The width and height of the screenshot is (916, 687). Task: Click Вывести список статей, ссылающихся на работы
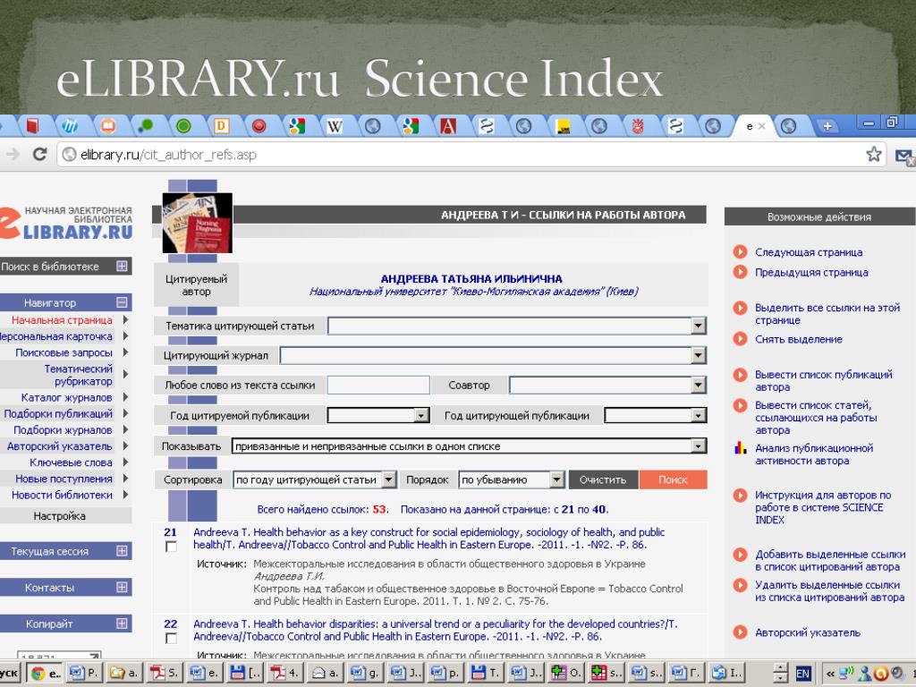coord(816,417)
